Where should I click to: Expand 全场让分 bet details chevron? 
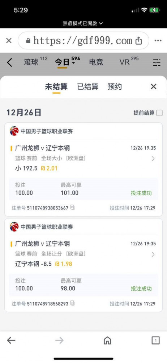[x=153, y=254]
